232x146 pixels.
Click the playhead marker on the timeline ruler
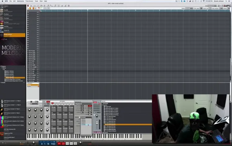coord(88,10)
